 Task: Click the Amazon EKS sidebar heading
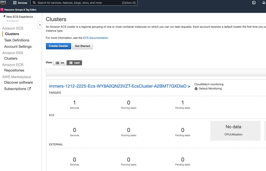[x=13, y=53]
